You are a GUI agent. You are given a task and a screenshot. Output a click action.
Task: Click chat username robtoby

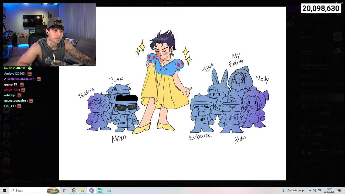[x=9, y=95]
